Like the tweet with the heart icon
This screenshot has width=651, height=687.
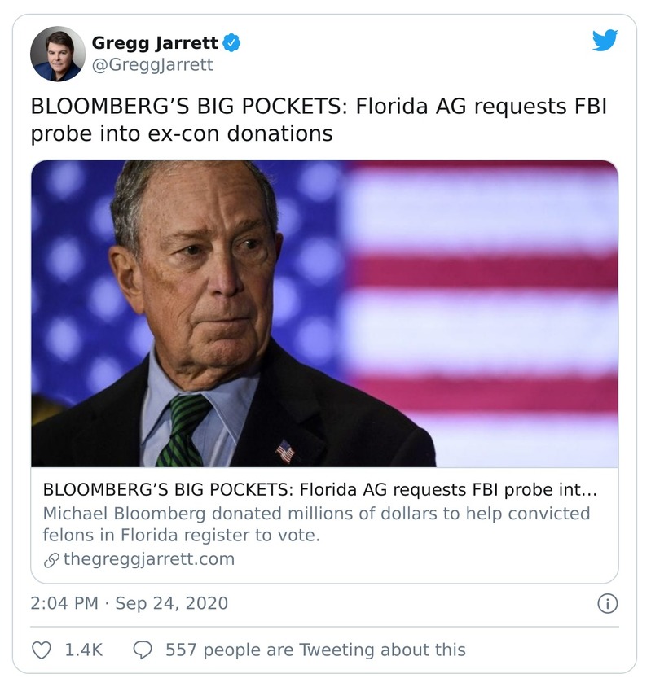(41, 650)
